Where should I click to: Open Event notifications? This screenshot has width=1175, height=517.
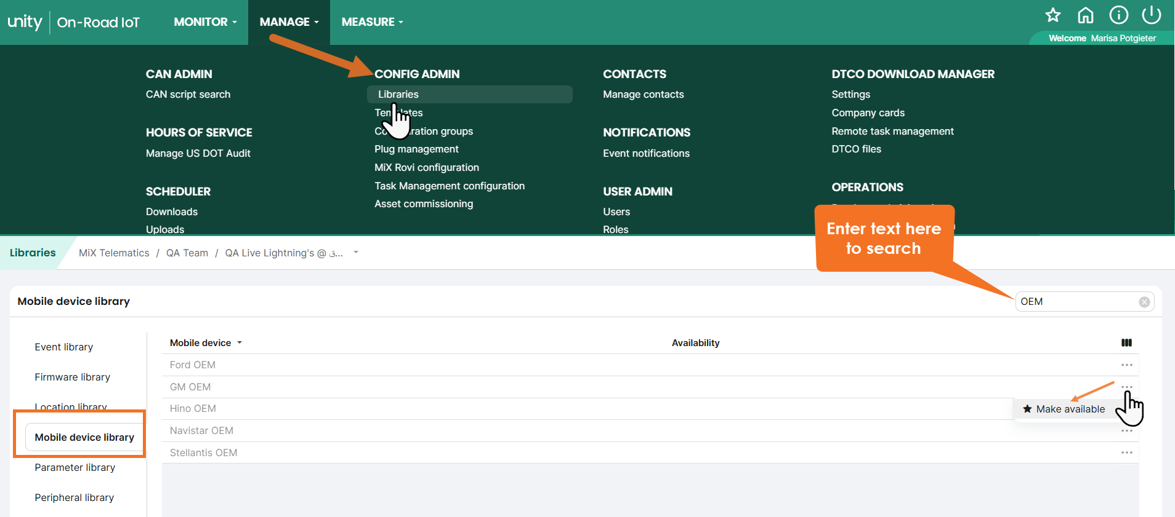[646, 153]
